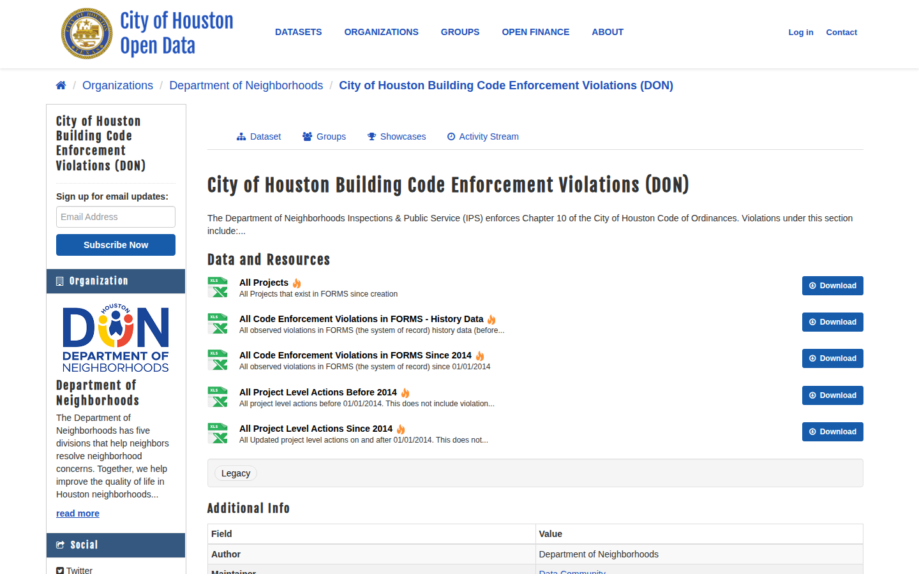Click the Department of Neighborhoods sidebar heading
The height and width of the screenshot is (574, 919).
[98, 393]
